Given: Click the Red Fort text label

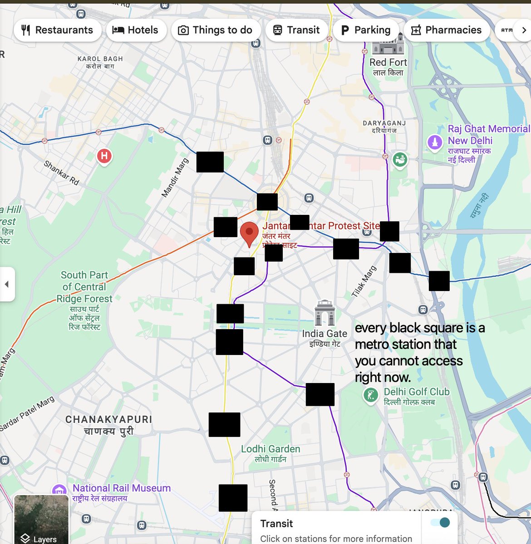Looking at the screenshot, I should click(388, 68).
